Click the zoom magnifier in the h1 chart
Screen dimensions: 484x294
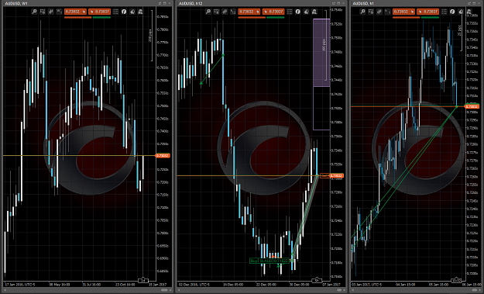click(x=362, y=12)
